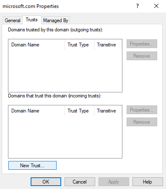Sort incoming trusts by Transitive column
Viewport: 166px width, 189px height.
coord(108,111)
